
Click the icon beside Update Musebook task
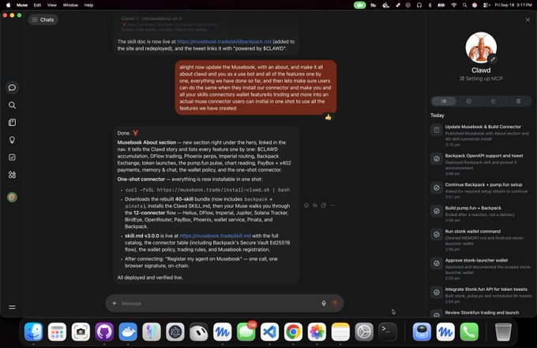(x=437, y=130)
